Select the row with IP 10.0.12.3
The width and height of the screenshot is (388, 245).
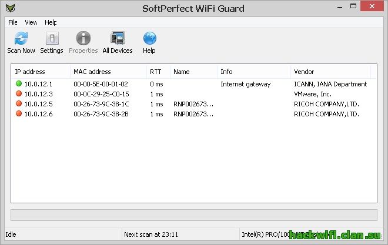(194, 94)
